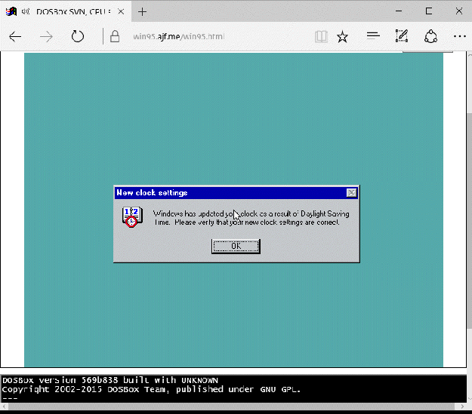Click the clock calendar icon in dialog
The width and height of the screenshot is (472, 414).
(x=132, y=216)
